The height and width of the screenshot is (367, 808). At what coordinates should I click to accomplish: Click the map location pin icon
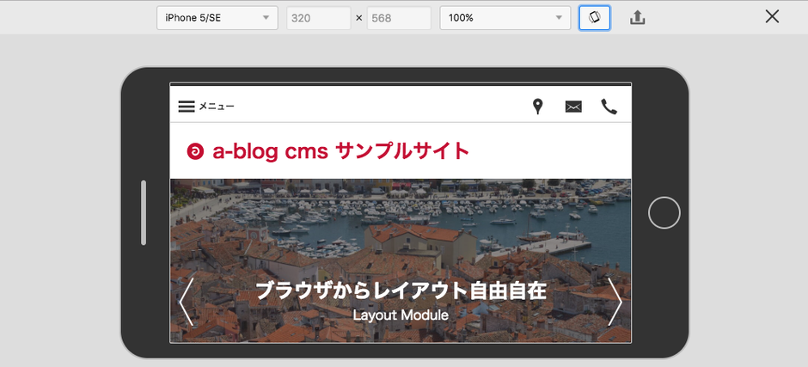(538, 107)
